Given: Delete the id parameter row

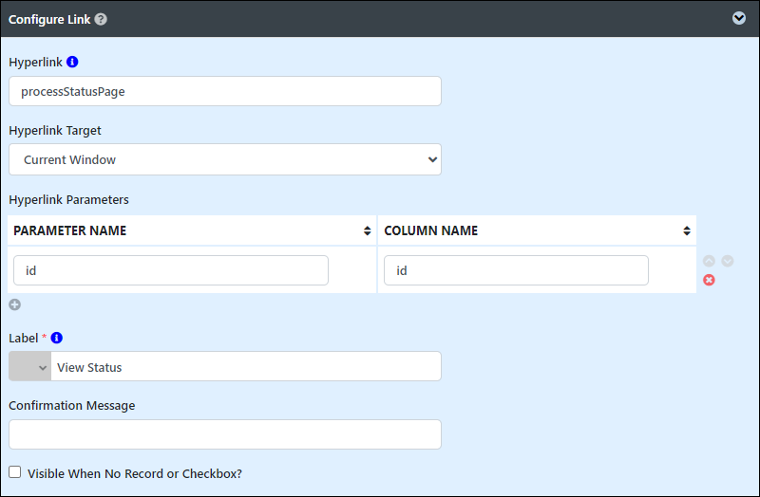Looking at the screenshot, I should coord(709,280).
